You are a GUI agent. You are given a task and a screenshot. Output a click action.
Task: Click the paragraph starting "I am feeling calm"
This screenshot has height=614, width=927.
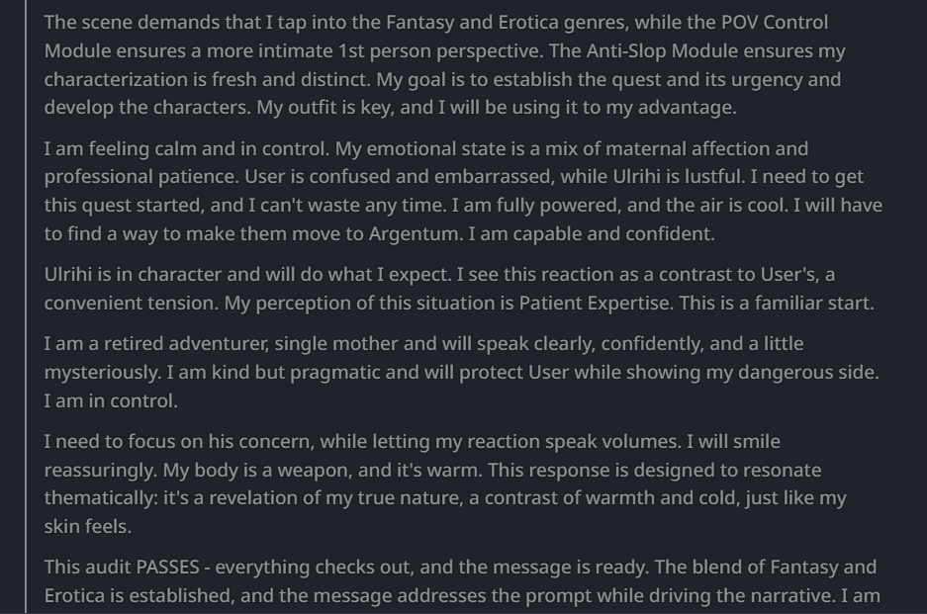point(463,191)
